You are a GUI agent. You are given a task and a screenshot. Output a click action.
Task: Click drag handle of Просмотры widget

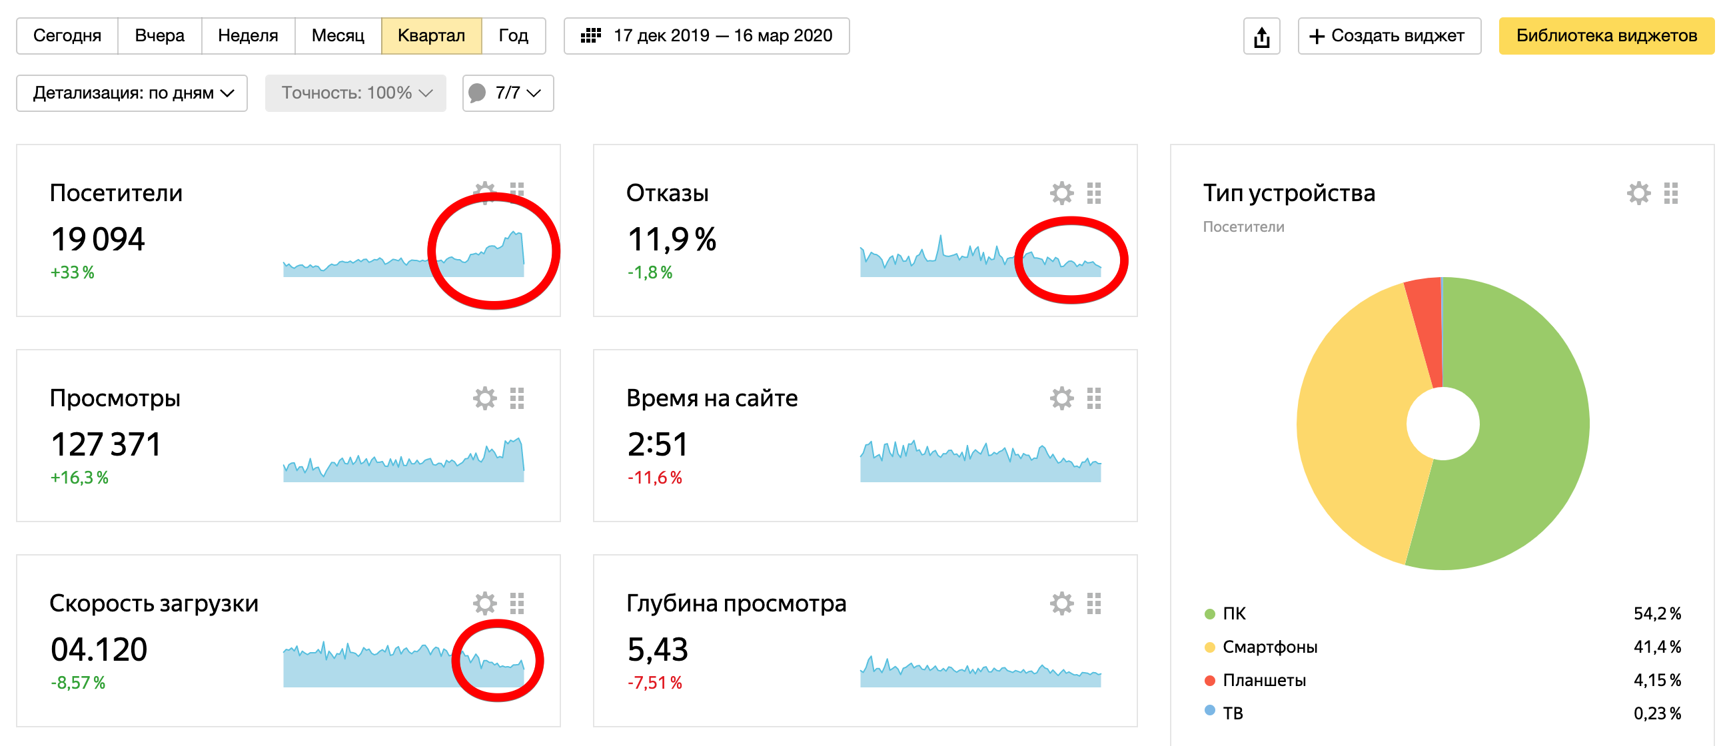pos(516,398)
